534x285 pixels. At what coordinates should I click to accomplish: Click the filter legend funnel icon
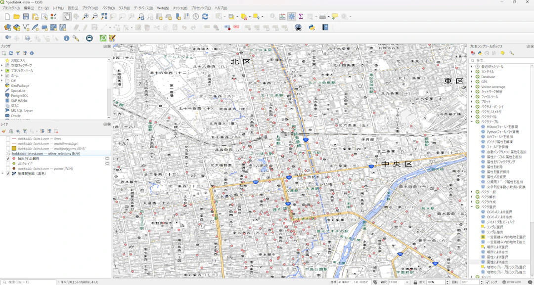click(25, 131)
